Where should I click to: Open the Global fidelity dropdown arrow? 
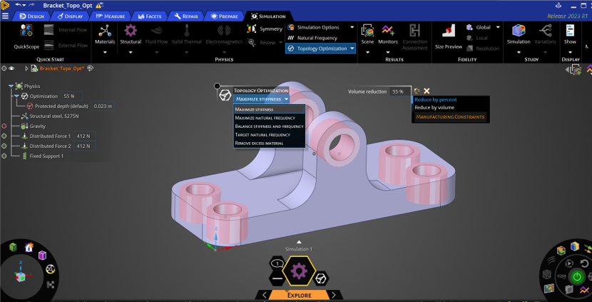tap(498, 27)
